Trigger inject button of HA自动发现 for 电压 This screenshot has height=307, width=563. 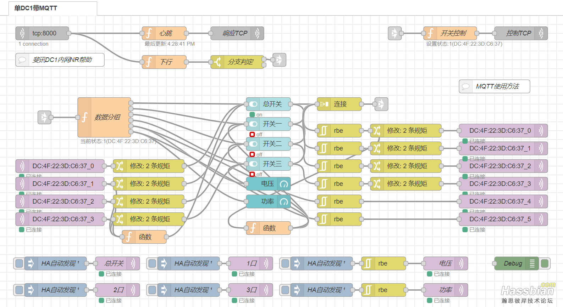285,263
